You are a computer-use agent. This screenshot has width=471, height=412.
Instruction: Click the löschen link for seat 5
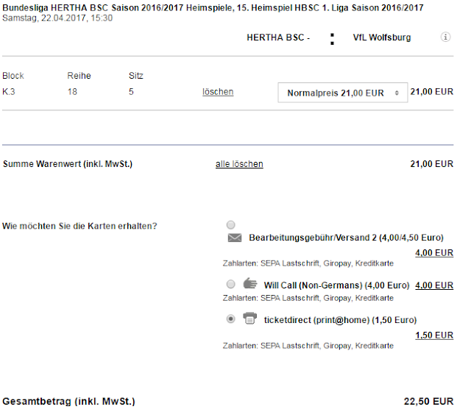(218, 91)
